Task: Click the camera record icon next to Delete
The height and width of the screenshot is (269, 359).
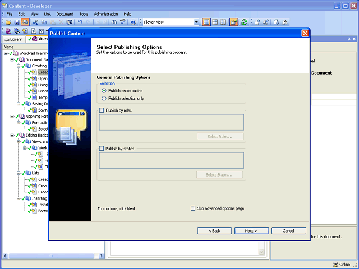Action: click(x=70, y=22)
